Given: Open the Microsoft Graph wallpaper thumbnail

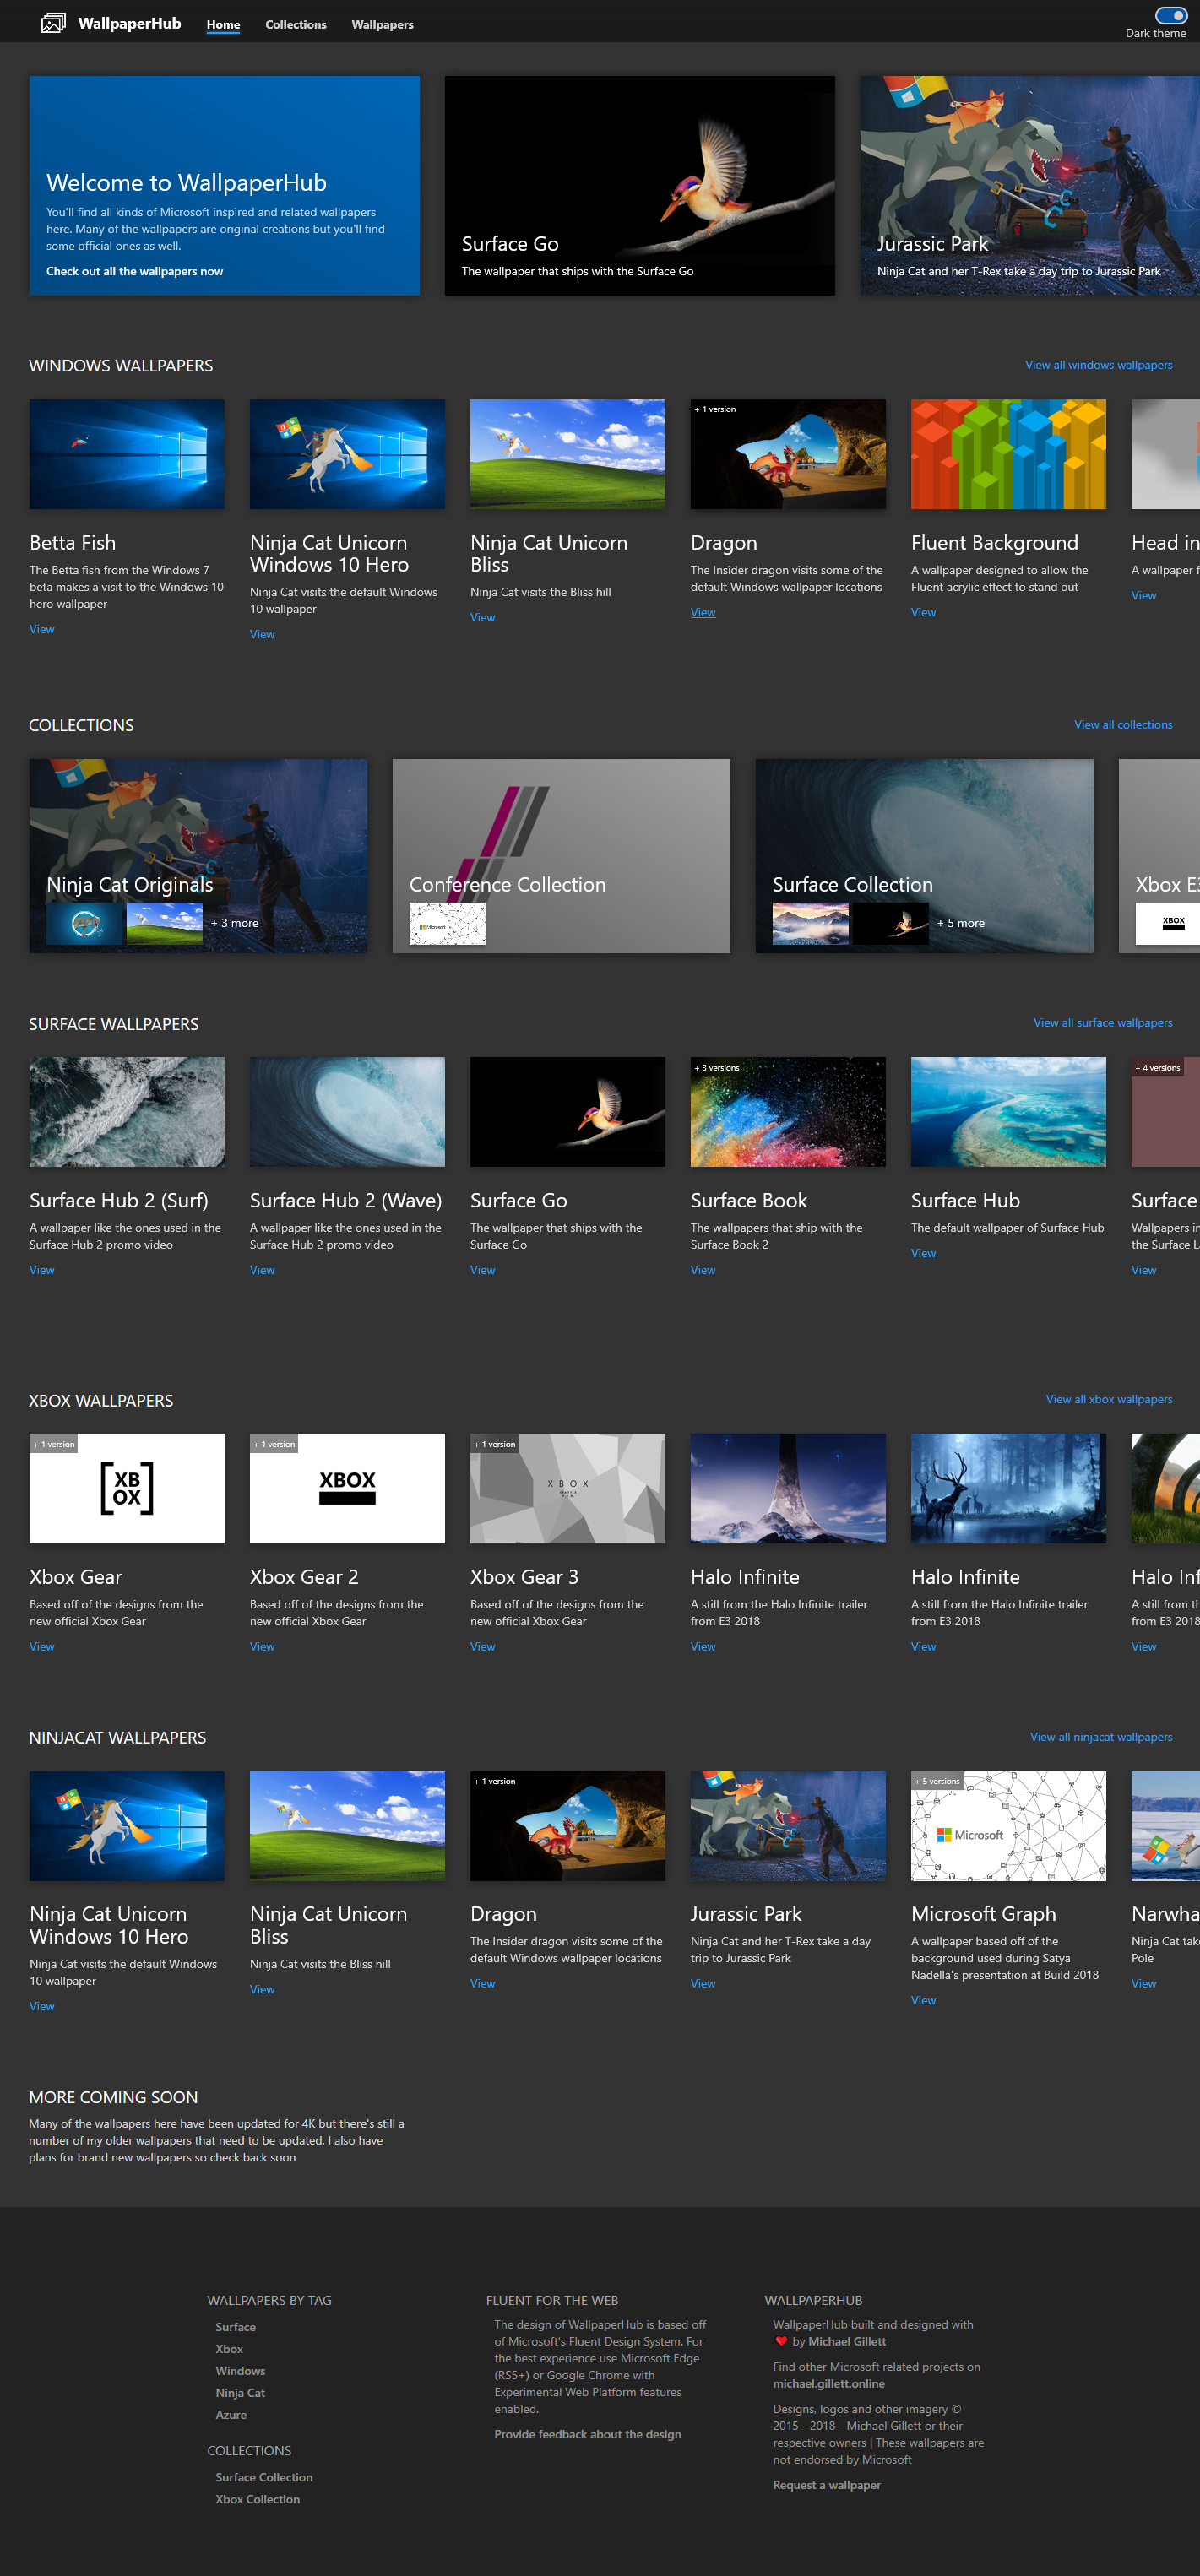Looking at the screenshot, I should pyautogui.click(x=1008, y=1826).
